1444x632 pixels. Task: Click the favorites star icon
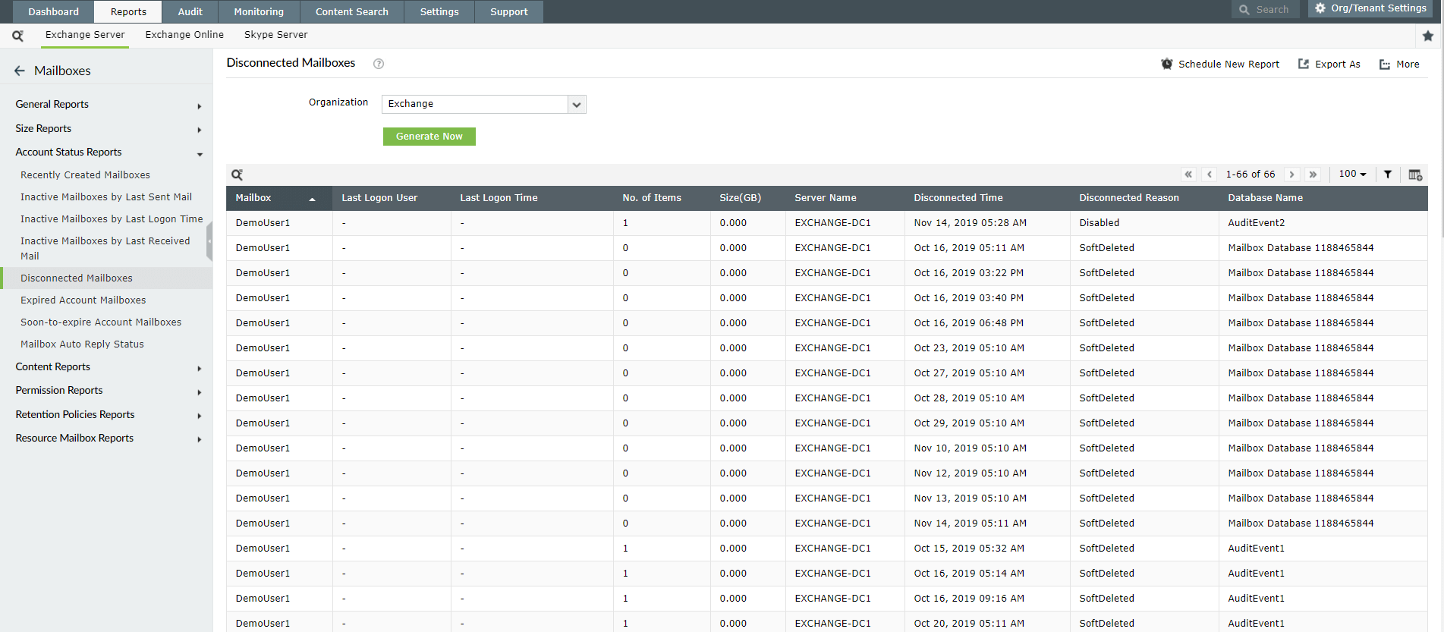tap(1428, 36)
